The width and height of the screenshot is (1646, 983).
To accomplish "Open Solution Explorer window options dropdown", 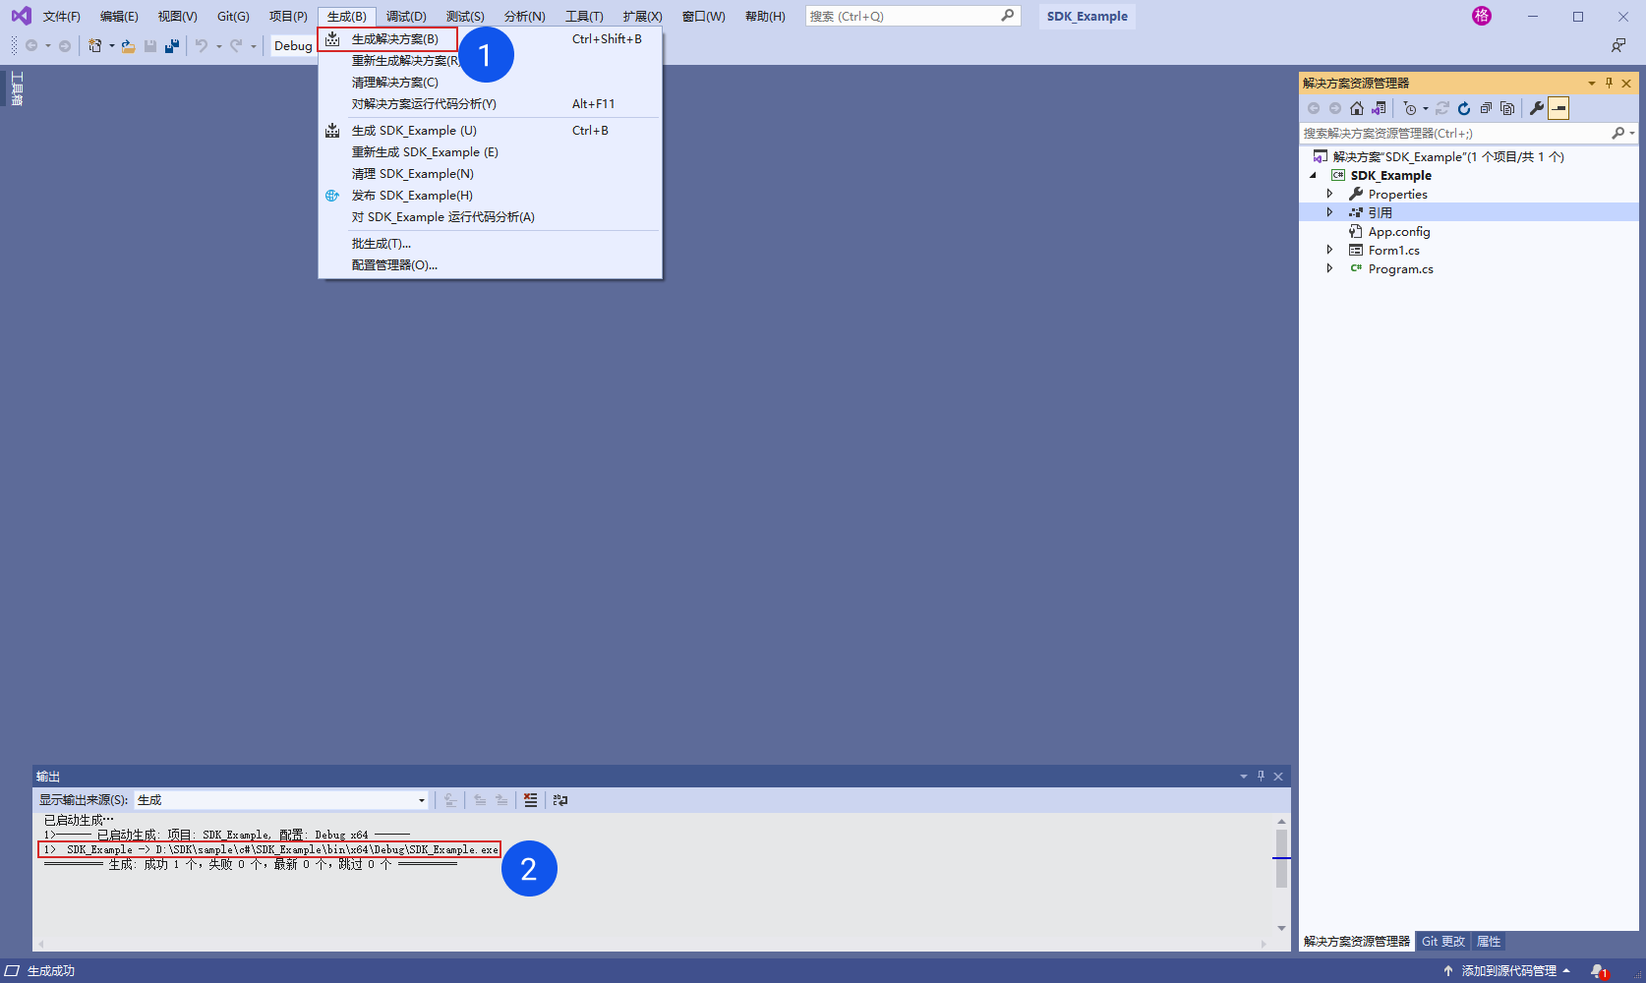I will (1592, 83).
